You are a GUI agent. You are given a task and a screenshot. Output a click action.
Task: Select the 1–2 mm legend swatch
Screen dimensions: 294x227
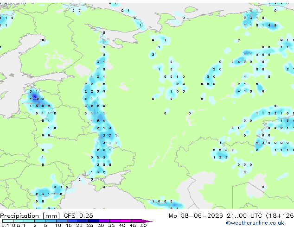(x=29, y=221)
